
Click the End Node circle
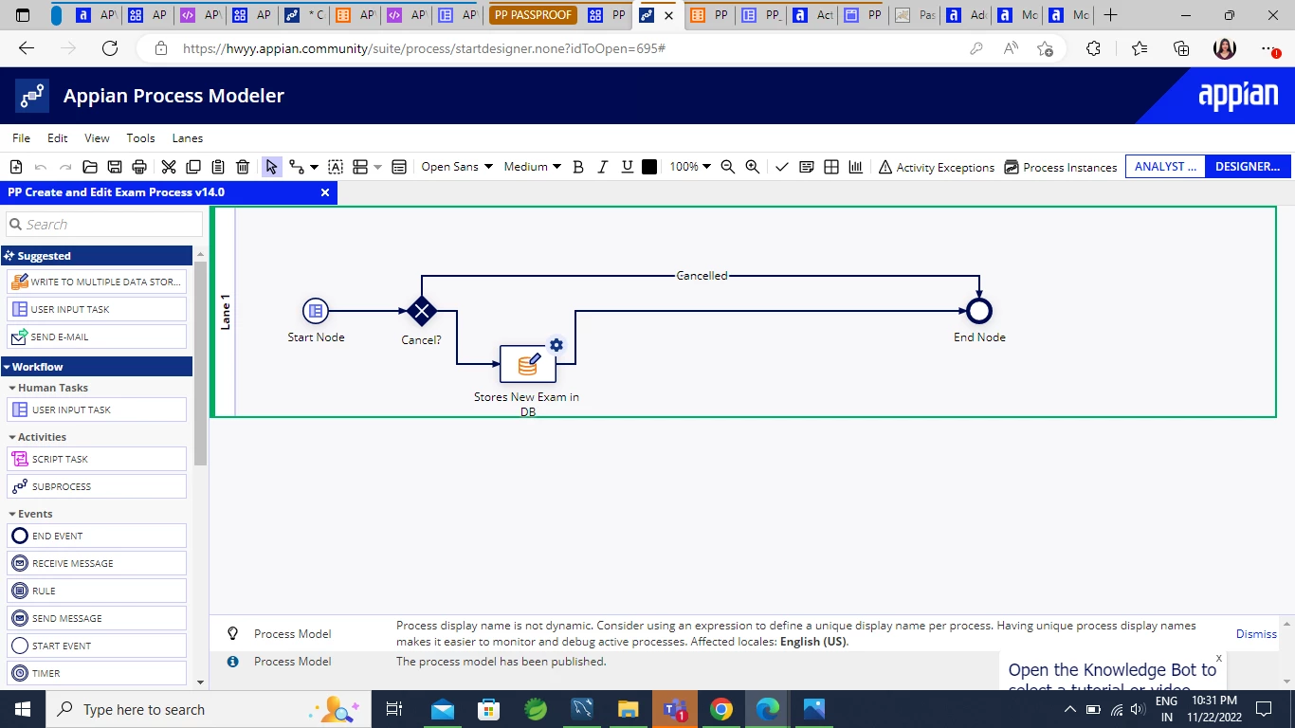coord(979,310)
